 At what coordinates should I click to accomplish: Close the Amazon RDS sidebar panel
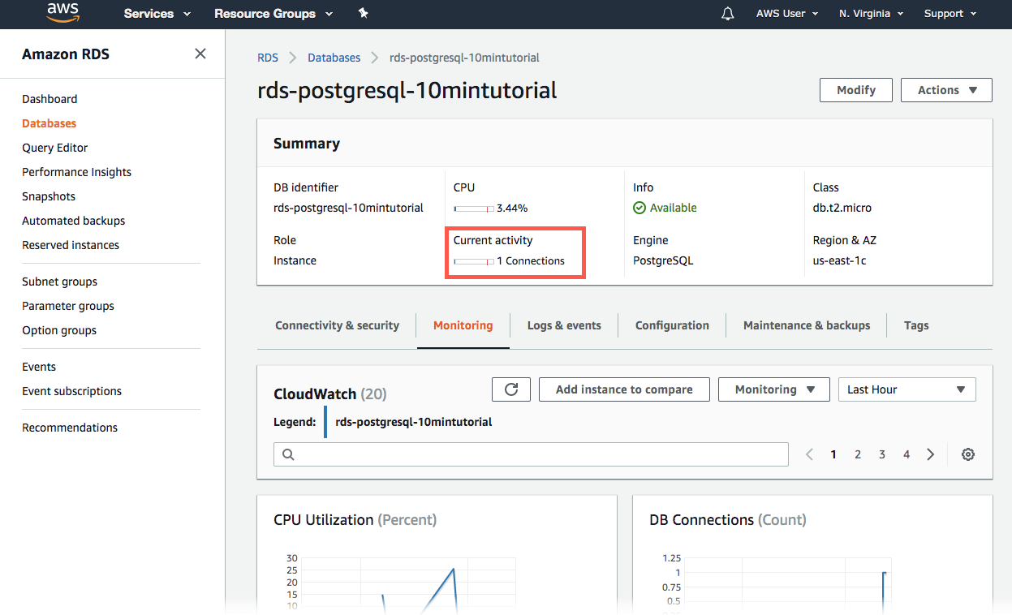pos(200,54)
